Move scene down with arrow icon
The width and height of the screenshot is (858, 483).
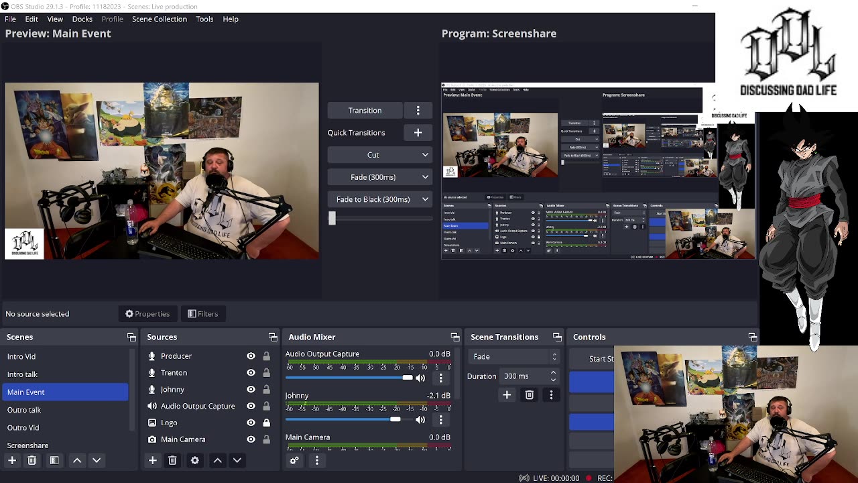pos(97,460)
